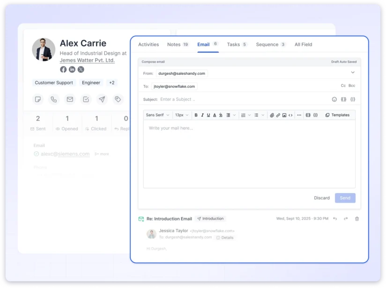This screenshot has width=386, height=288.
Task: Open Alex Carrie's Facebook profile icon
Action: point(63,69)
